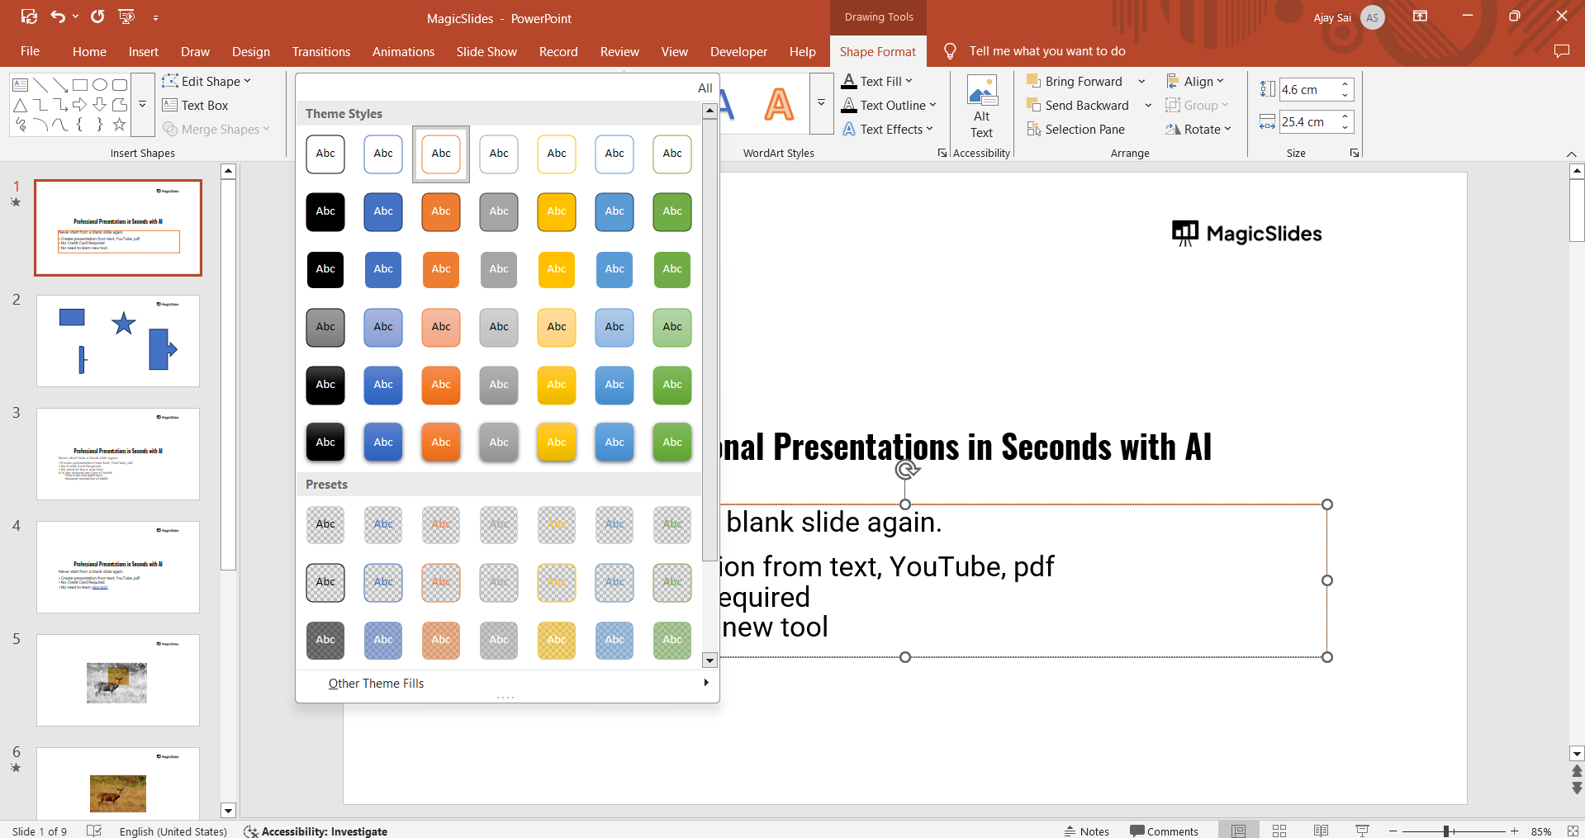
Task: Open the Edit Shape dropdown
Action: coord(206,81)
